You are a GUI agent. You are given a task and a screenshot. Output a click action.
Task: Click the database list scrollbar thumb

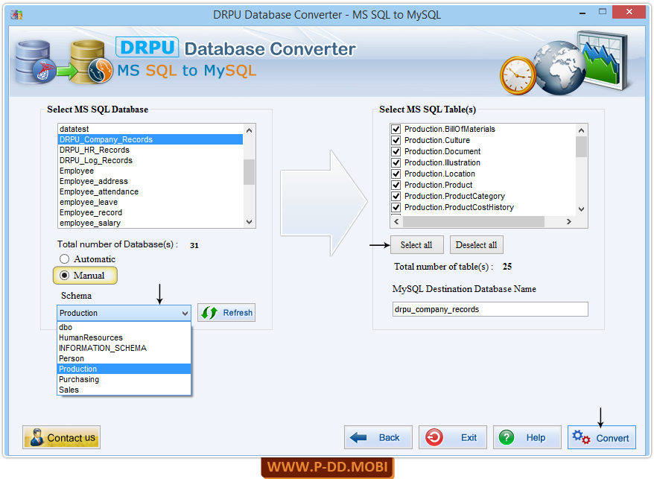249,171
